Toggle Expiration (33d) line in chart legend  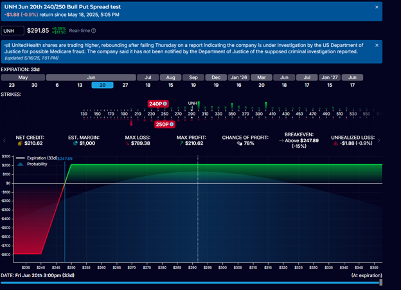(37, 158)
